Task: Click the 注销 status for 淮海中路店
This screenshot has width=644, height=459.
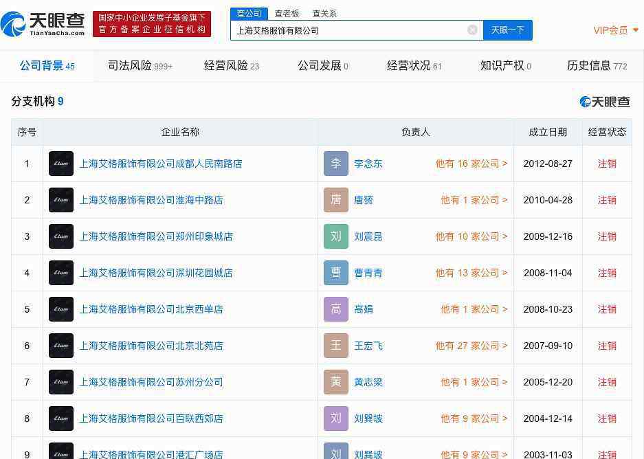Action: [607, 200]
